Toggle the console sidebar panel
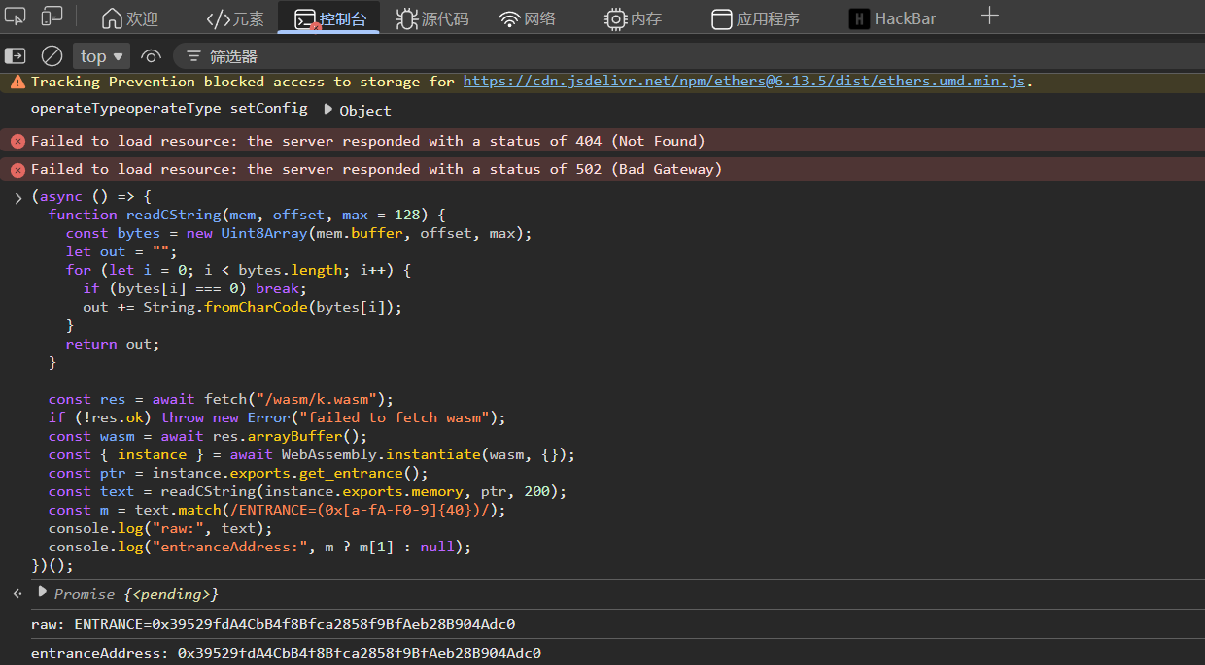The height and width of the screenshot is (665, 1205). tap(16, 56)
